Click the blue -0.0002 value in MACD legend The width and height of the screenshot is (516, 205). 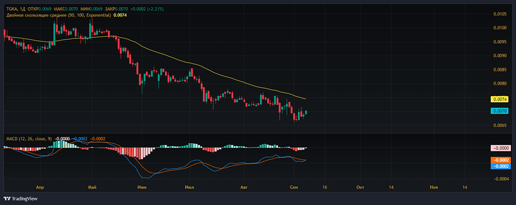pos(80,139)
